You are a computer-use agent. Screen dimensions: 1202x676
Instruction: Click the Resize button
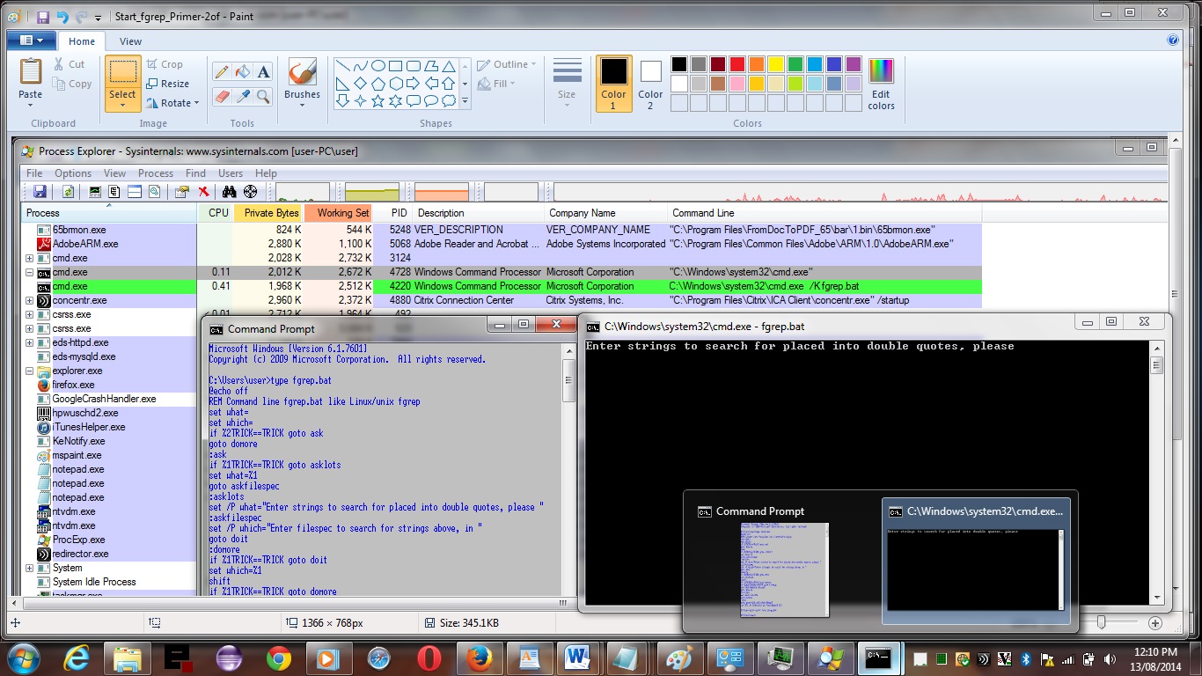(x=168, y=84)
